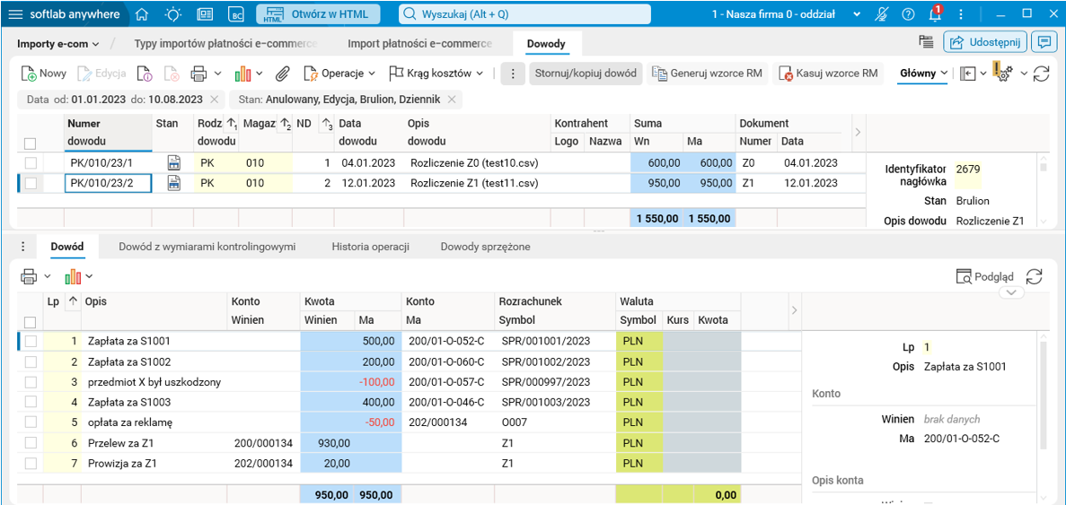
Task: Open the help question mark icon
Action: click(x=908, y=14)
